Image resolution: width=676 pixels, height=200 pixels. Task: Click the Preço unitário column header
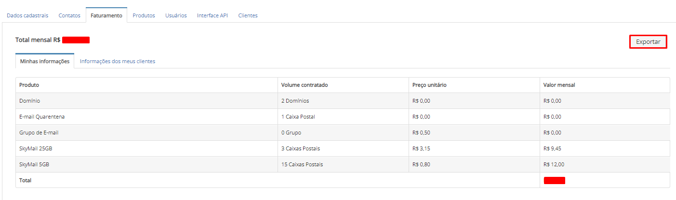pos(429,85)
